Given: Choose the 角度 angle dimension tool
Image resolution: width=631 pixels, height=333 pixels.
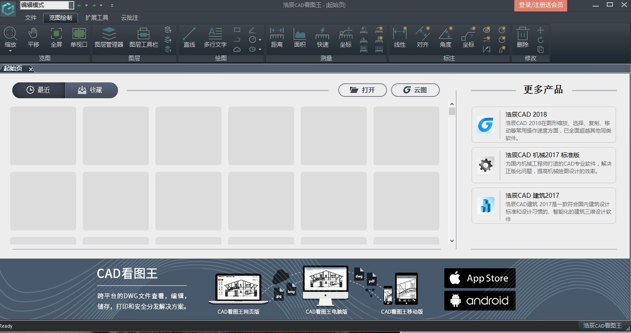Looking at the screenshot, I should click(x=446, y=37).
